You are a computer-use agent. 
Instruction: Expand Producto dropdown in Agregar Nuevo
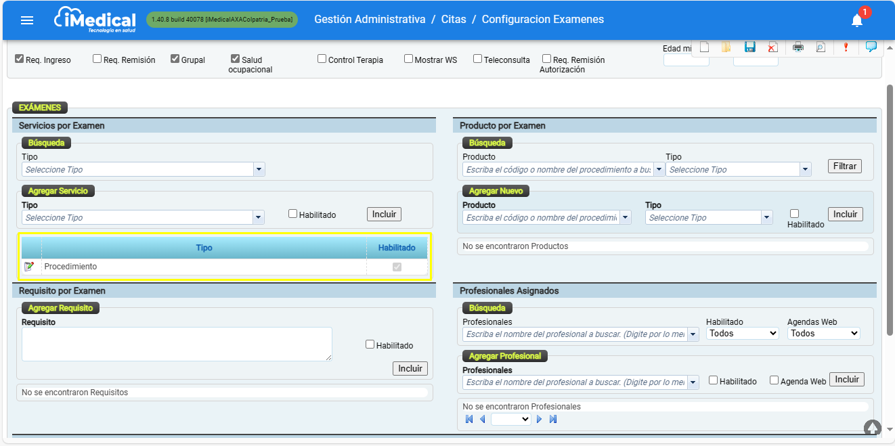point(626,217)
